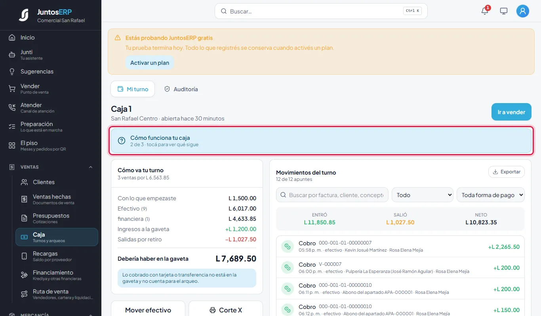Click the monitor display icon in header
The image size is (541, 316).
504,11
